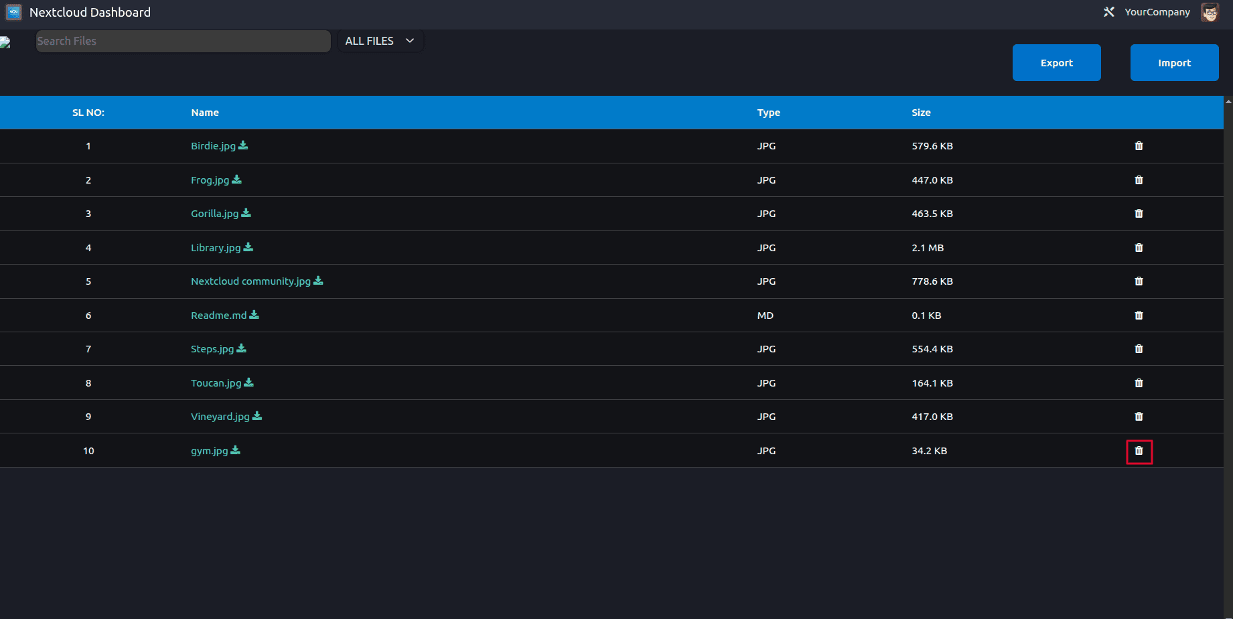Screen dimensions: 1233x619
Task: Download Library.jpg via its download icon
Action: pyautogui.click(x=248, y=247)
